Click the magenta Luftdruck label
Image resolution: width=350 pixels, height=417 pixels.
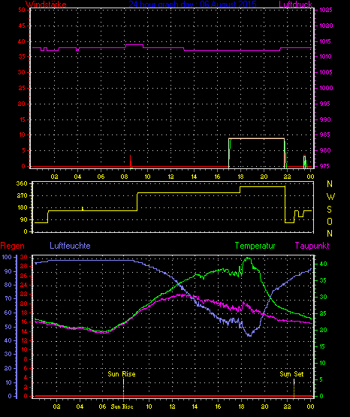click(x=295, y=5)
